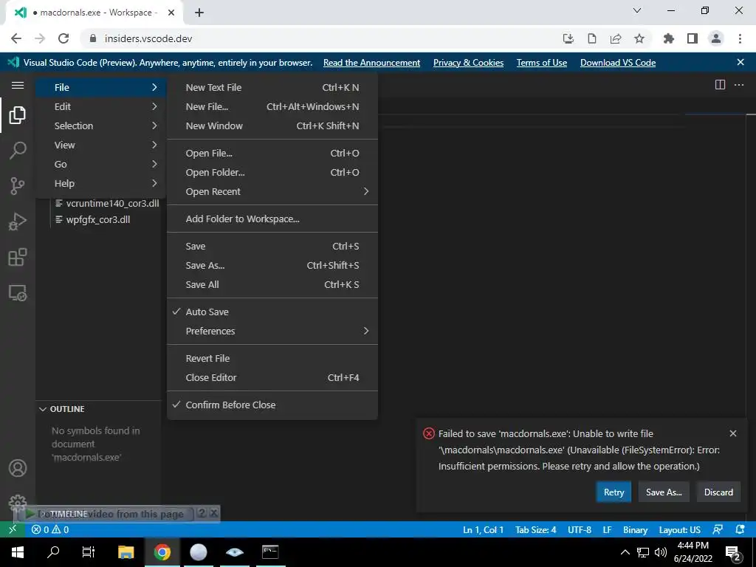Toggle the Auto Save menu option
The width and height of the screenshot is (756, 567).
click(x=272, y=312)
